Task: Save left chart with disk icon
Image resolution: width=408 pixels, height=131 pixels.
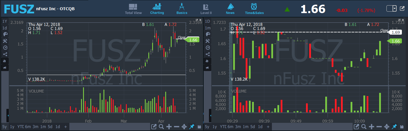Action: [x=200, y=127]
